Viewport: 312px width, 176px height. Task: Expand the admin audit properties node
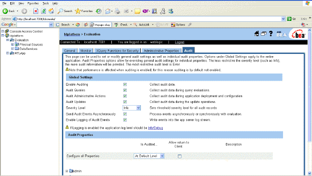click(67, 171)
